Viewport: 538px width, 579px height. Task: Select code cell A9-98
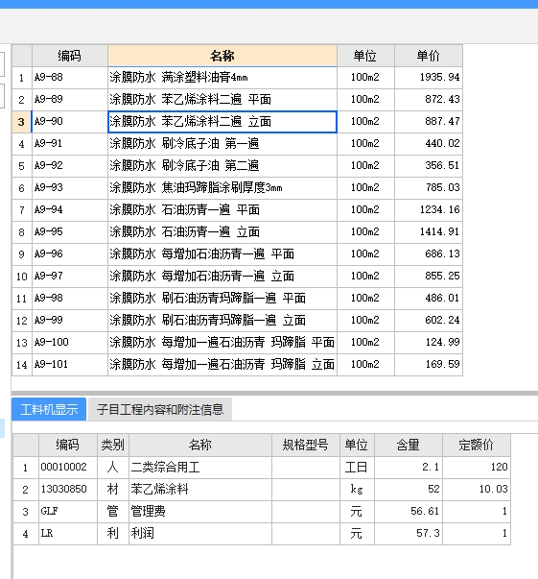(x=70, y=299)
